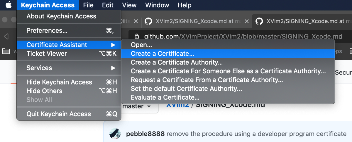
Task: Switch to the middle XVim2/SIGNING_Xcode.md tab
Action: (197, 21)
